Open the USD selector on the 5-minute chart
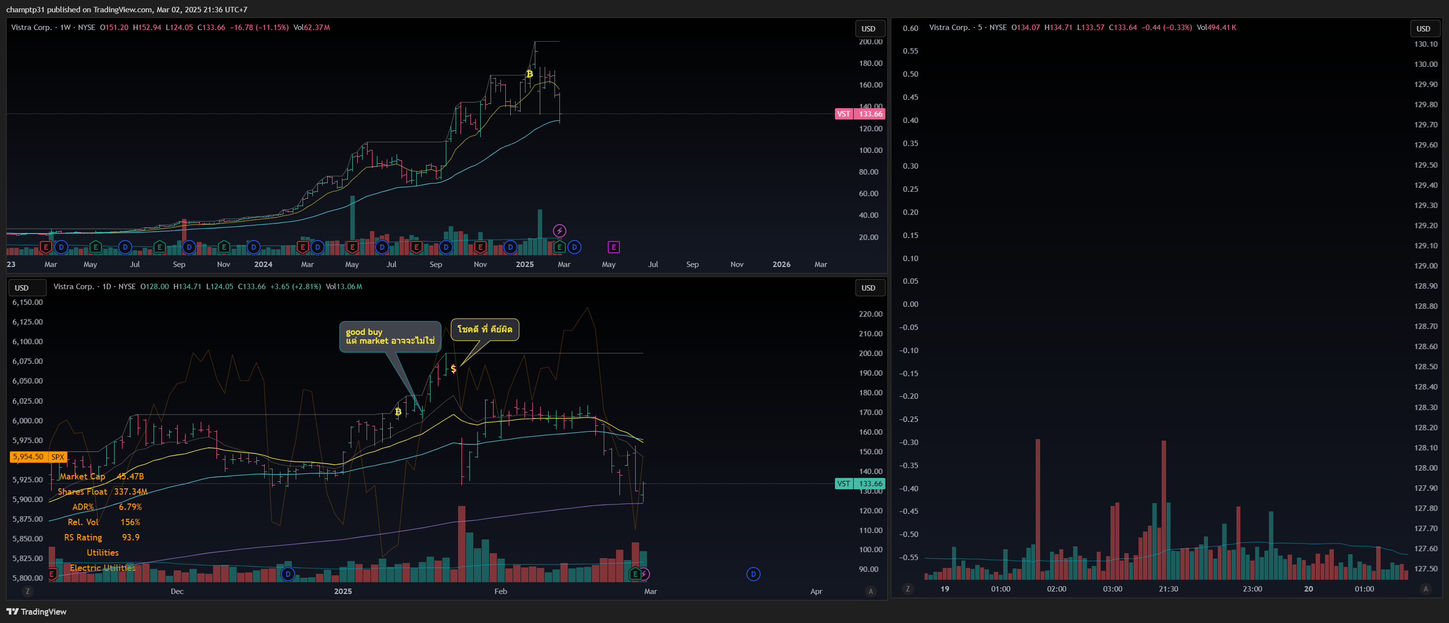1449x623 pixels. coord(1425,28)
